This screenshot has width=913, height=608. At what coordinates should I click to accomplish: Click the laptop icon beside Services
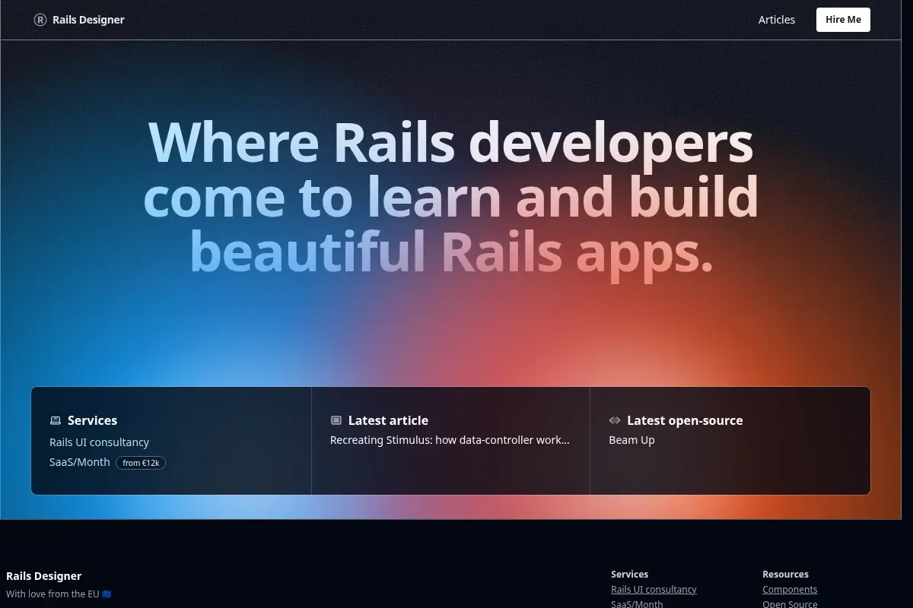point(56,420)
